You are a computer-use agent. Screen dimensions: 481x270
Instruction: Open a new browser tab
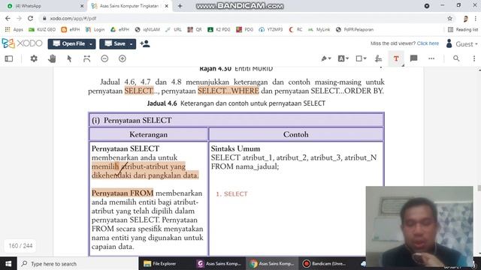coord(180,6)
